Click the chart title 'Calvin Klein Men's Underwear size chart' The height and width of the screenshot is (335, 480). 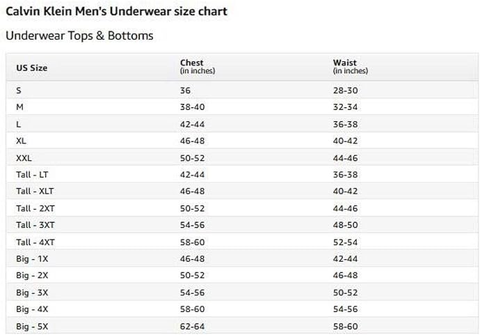116,11
